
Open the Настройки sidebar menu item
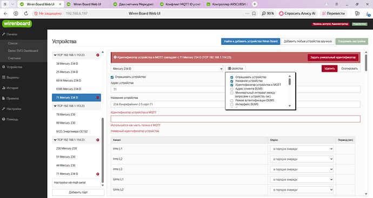[x=14, y=109]
